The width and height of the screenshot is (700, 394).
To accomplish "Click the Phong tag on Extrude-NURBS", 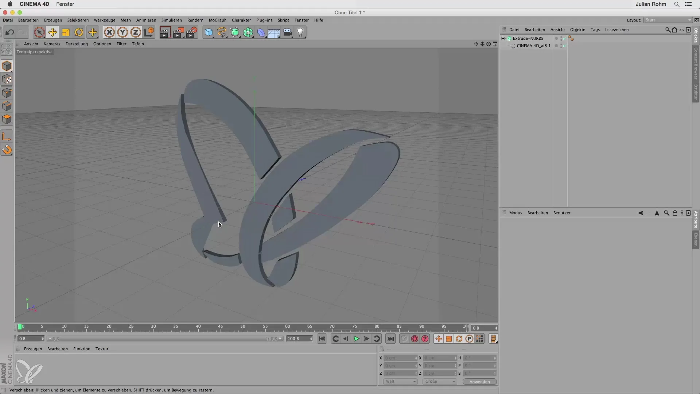I will tap(571, 38).
